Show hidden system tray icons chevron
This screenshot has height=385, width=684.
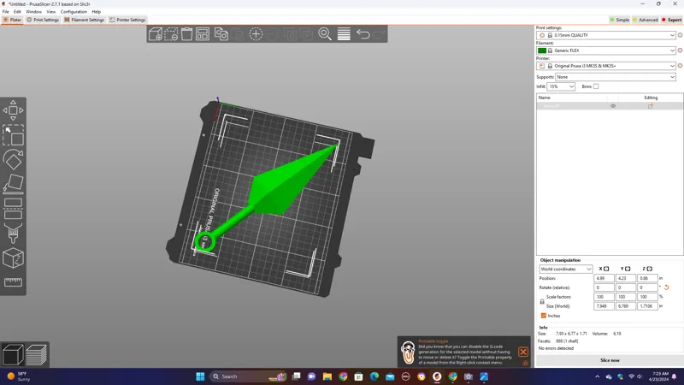(x=597, y=376)
